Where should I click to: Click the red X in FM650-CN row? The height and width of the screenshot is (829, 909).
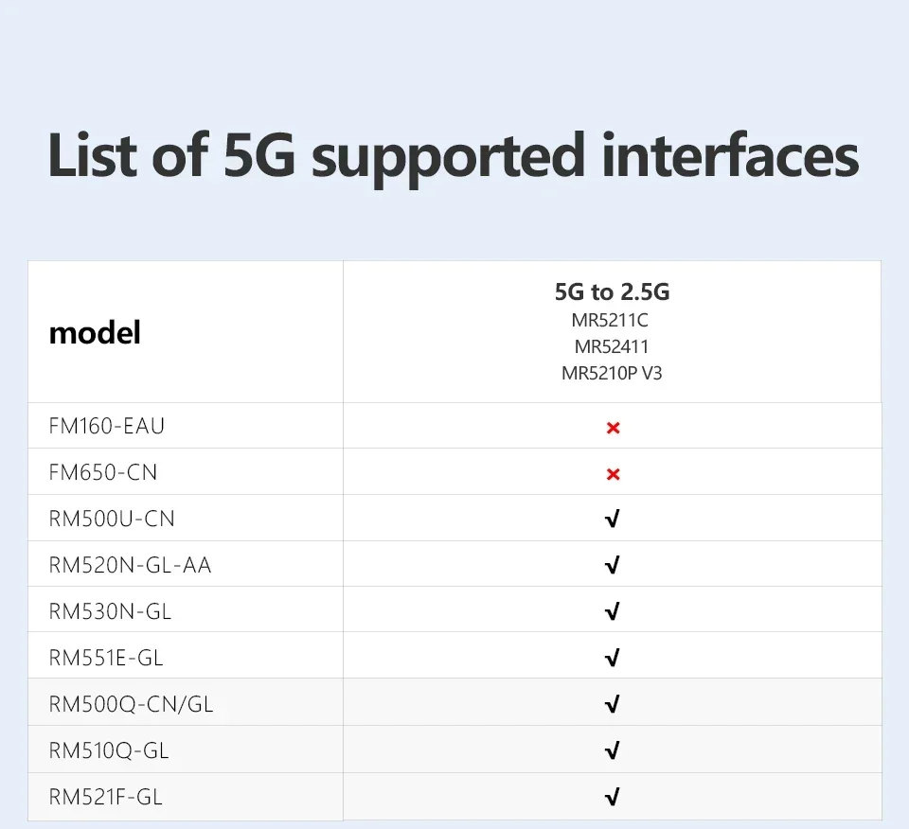pos(613,473)
